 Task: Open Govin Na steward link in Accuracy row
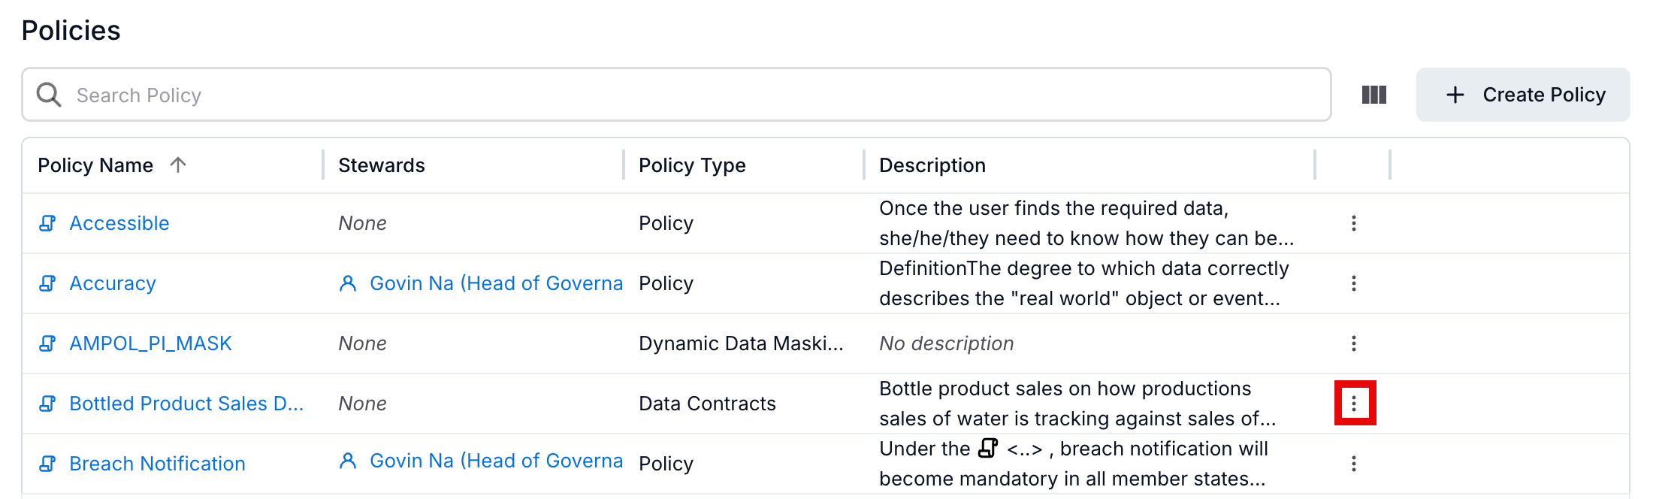point(496,283)
